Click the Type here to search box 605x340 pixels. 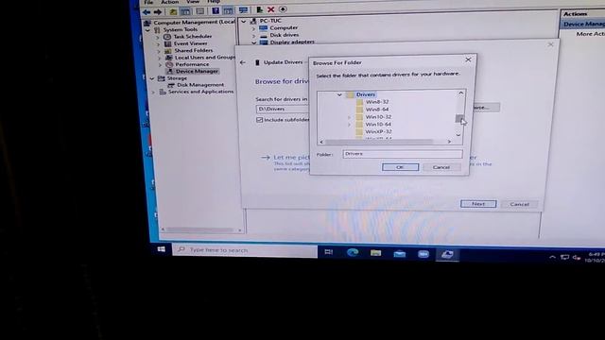[245, 250]
